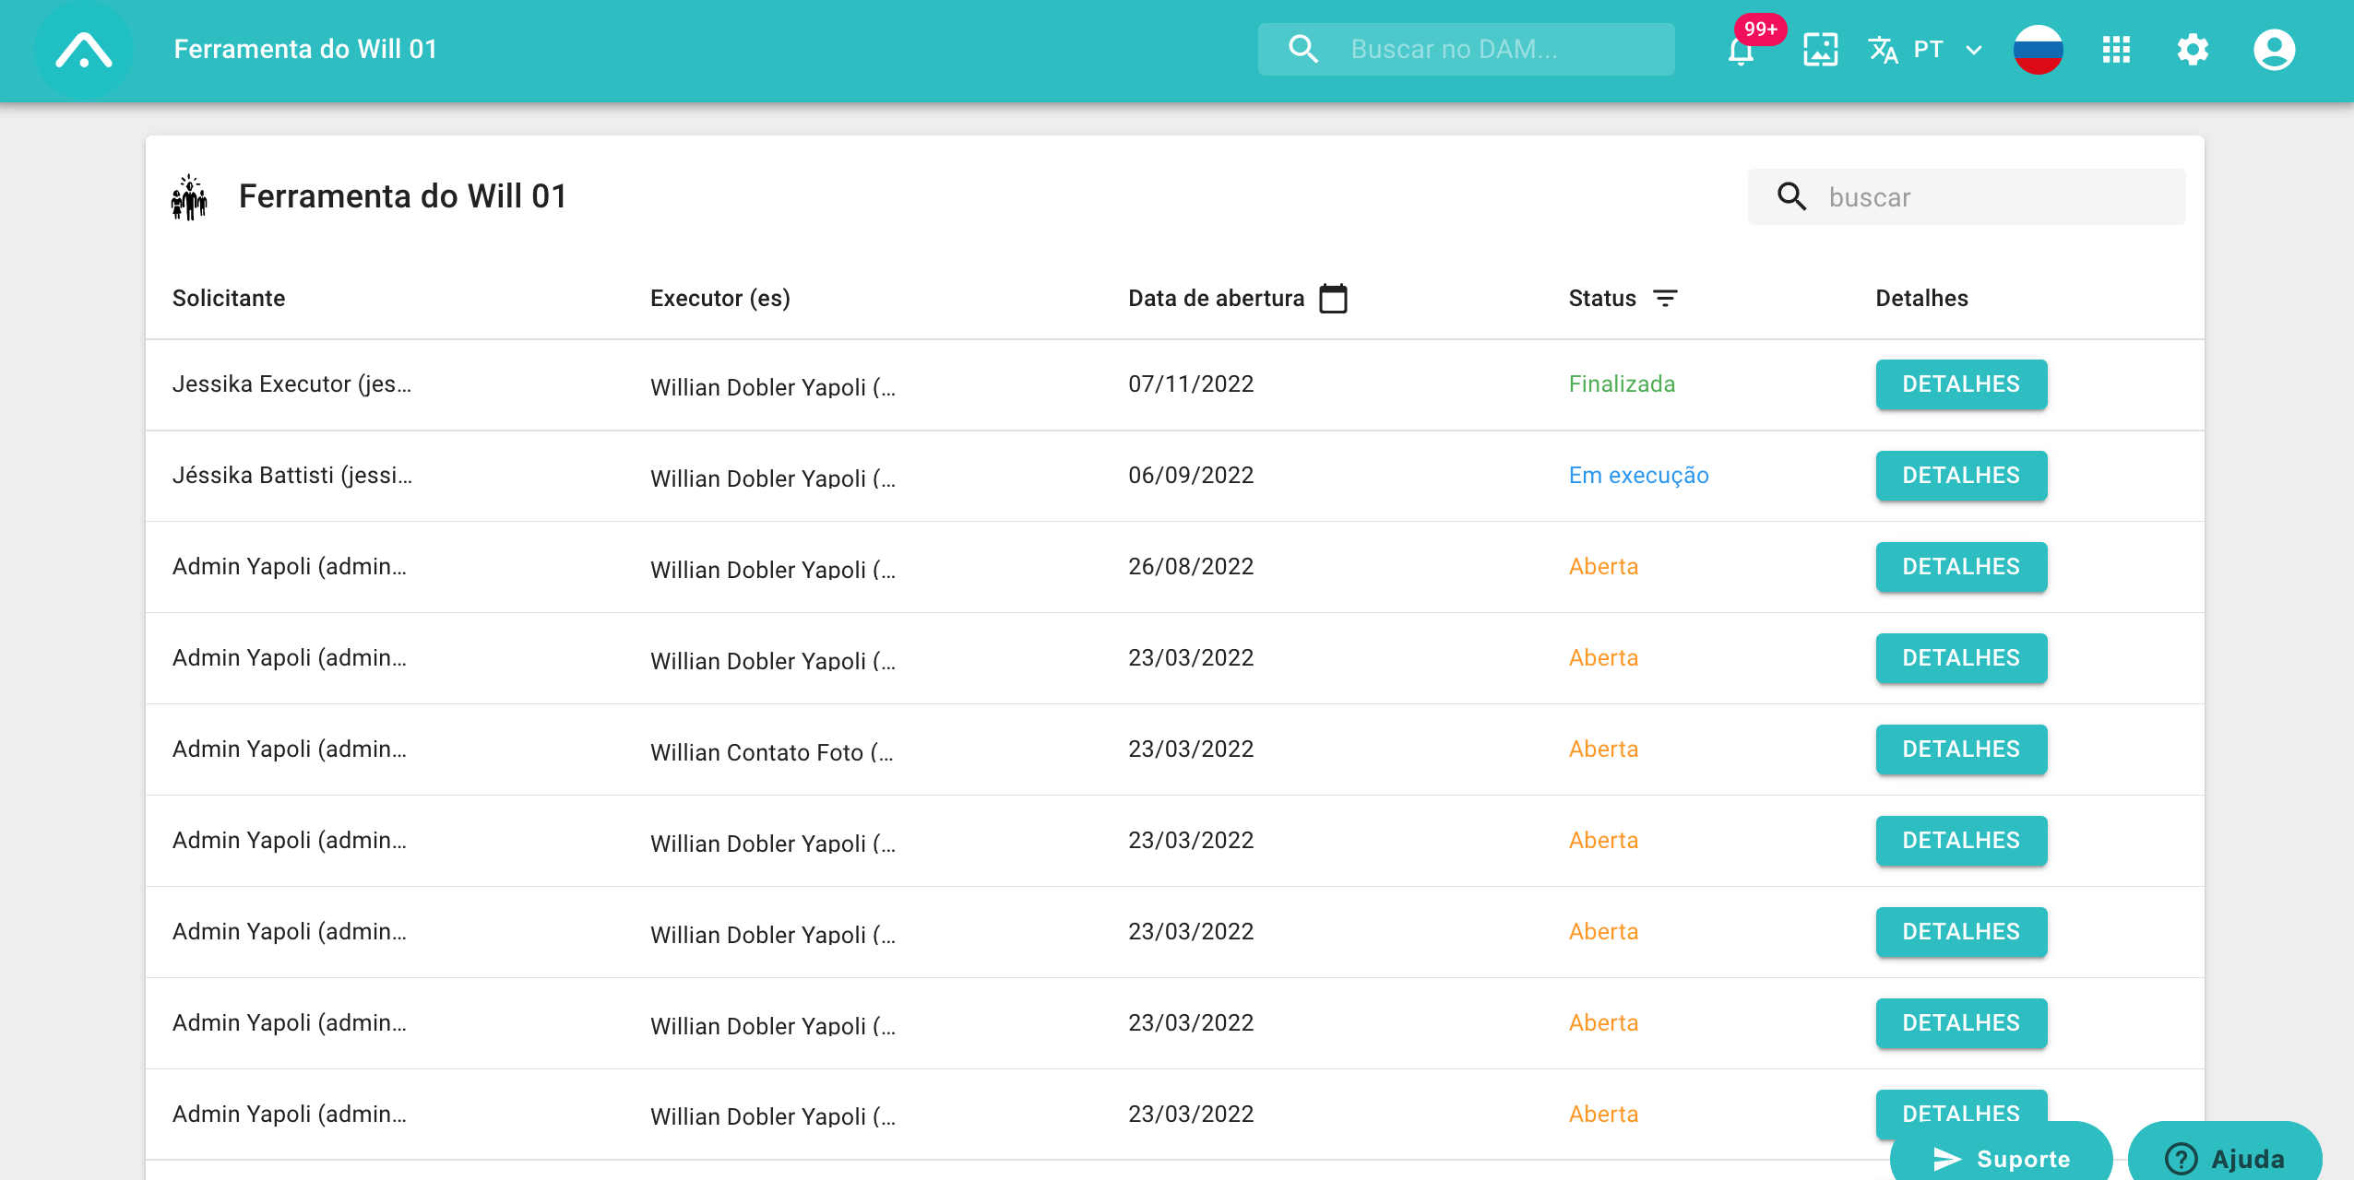Viewport: 2354px width, 1180px height.
Task: Open the settings gear icon
Action: (x=2193, y=49)
